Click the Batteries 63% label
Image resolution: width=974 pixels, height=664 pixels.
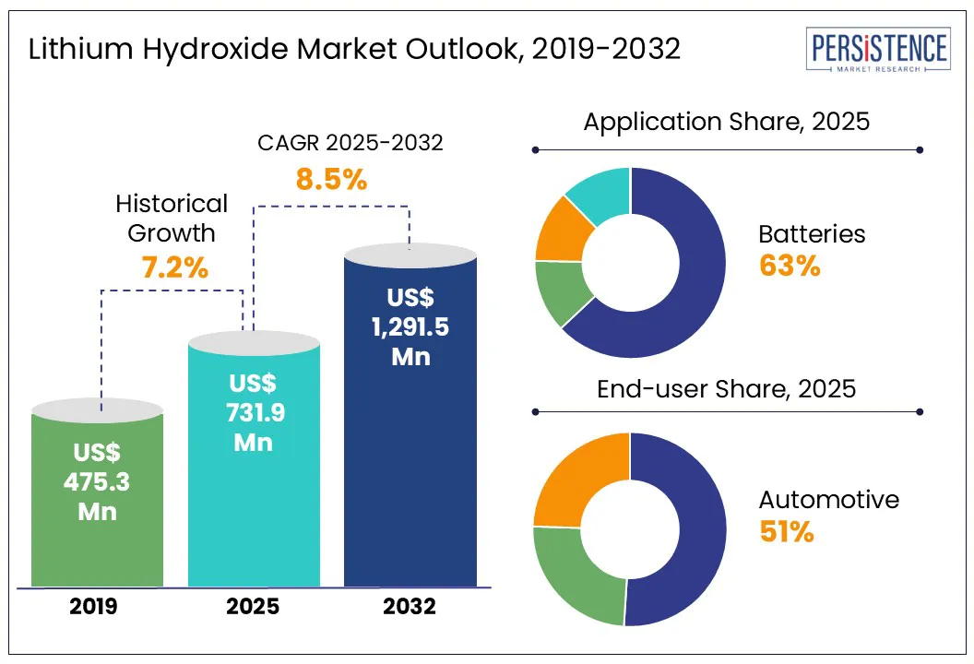812,250
